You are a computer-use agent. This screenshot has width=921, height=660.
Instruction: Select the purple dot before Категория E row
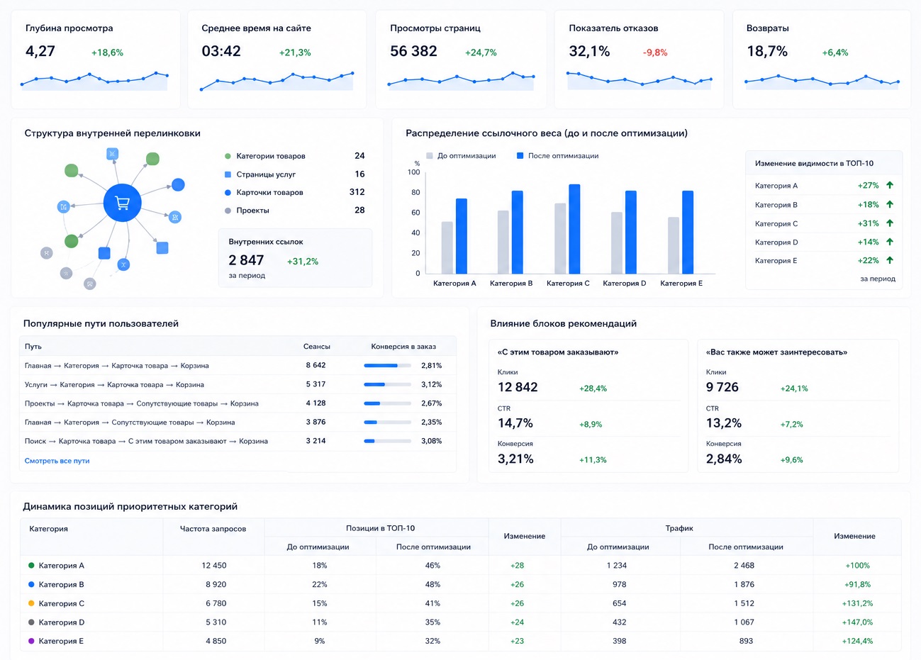(x=31, y=641)
